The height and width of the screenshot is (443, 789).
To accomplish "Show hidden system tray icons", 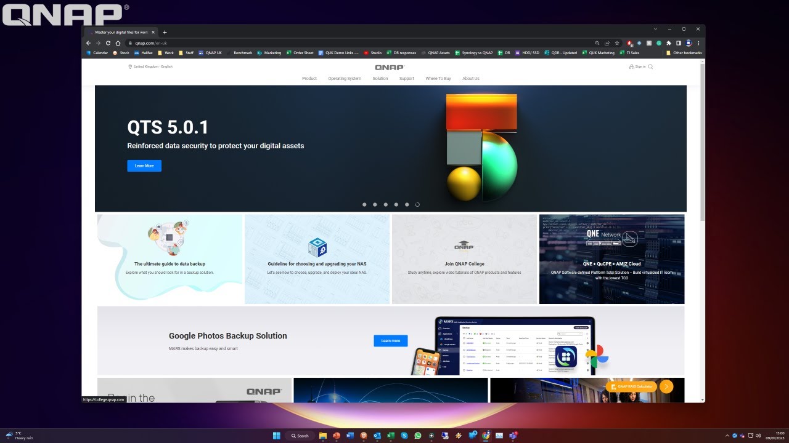I will (x=727, y=436).
